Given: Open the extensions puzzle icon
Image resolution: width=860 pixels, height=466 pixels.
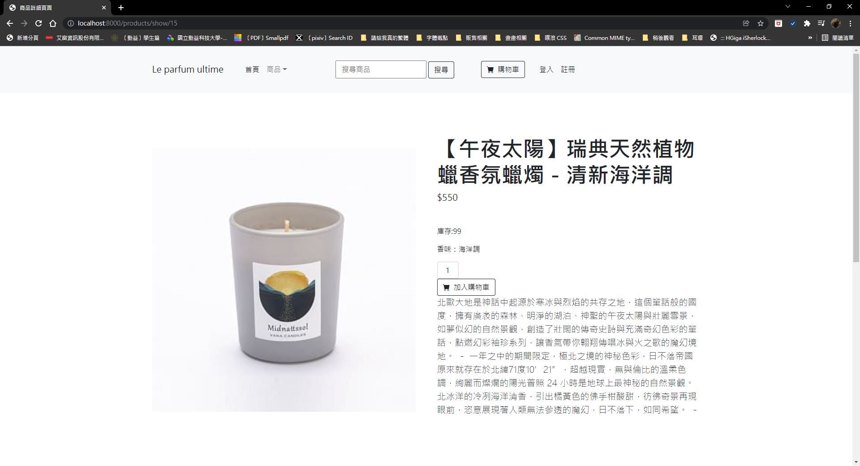Looking at the screenshot, I should pos(807,23).
